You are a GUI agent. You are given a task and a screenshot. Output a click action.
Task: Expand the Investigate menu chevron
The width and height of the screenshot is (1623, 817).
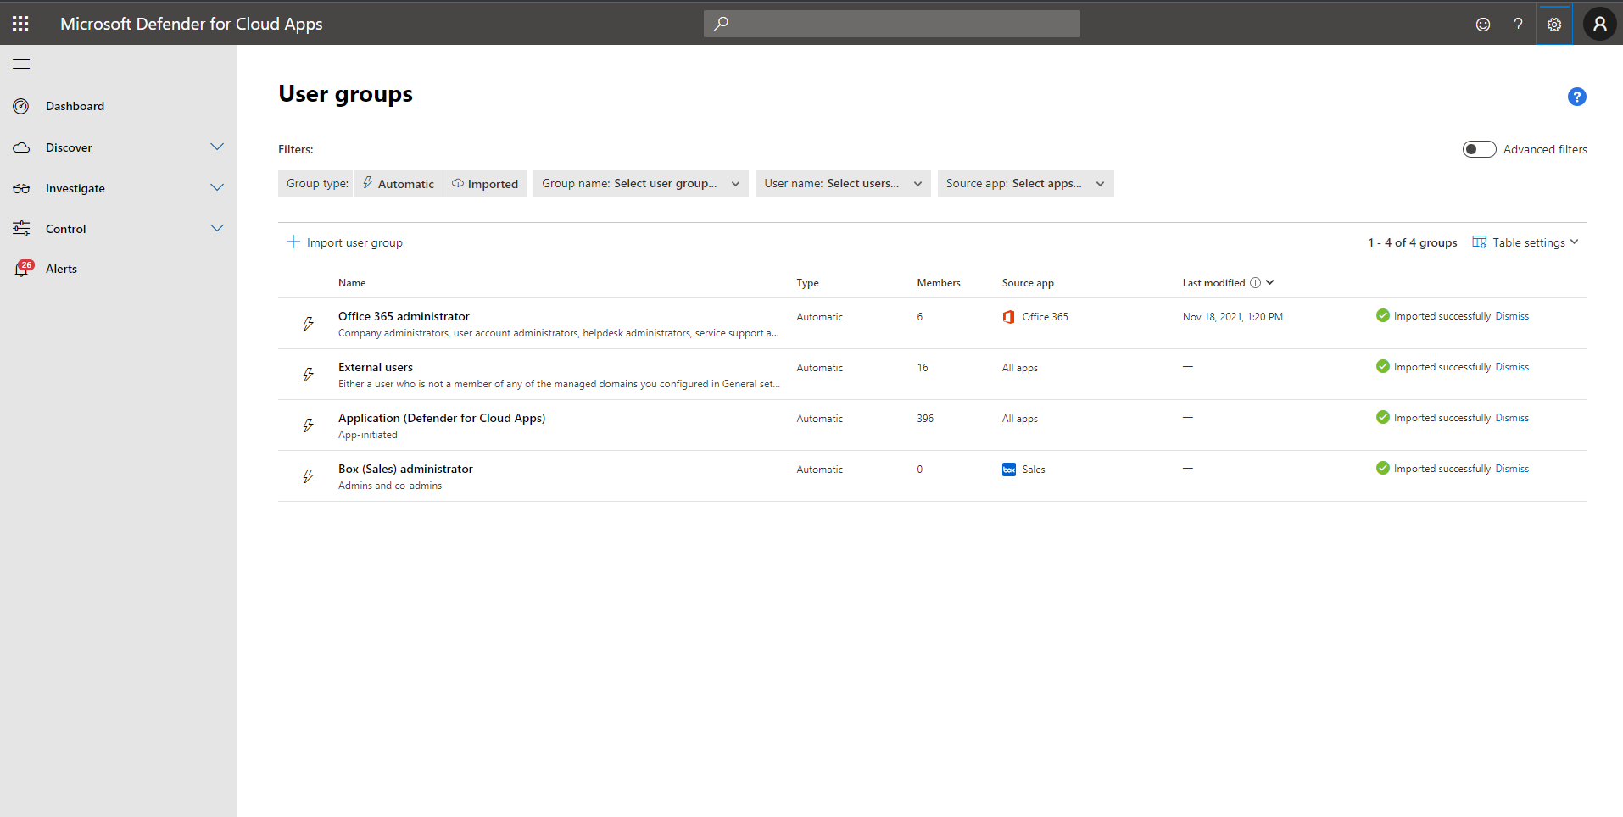(217, 187)
